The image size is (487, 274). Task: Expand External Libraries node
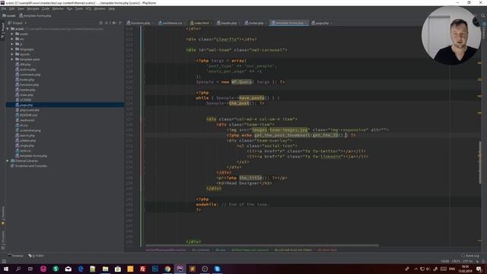click(x=8, y=161)
